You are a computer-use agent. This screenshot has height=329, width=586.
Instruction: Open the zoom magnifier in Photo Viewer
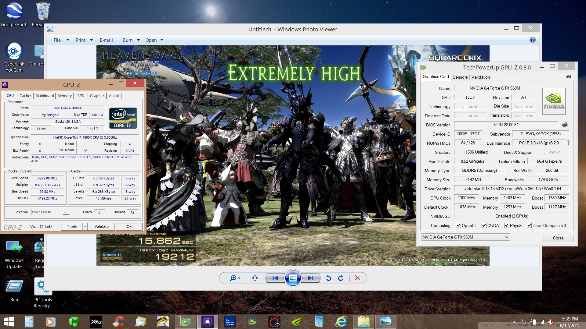235,278
